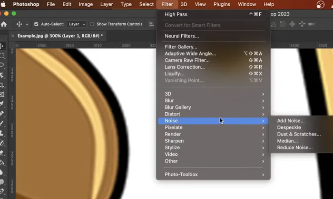This screenshot has height=199, width=333.
Task: Click the 3D video camera zoom icon
Action: (x=312, y=24)
